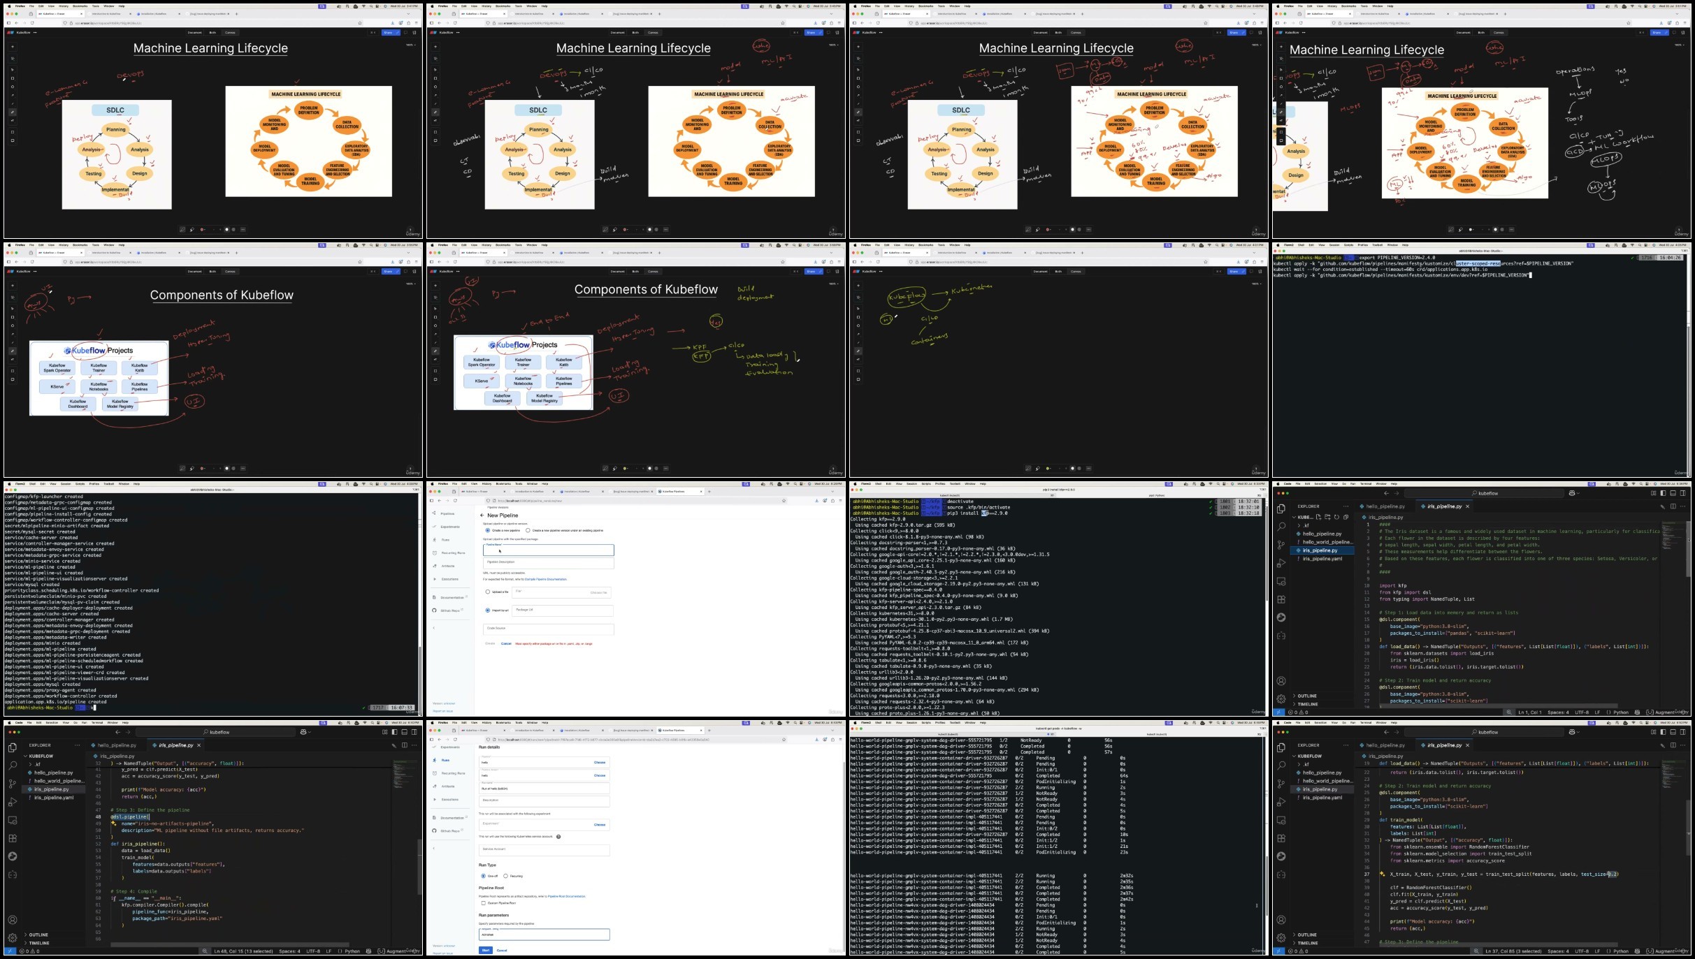
Task: Select the Upload a file radio option
Action: pos(488,592)
